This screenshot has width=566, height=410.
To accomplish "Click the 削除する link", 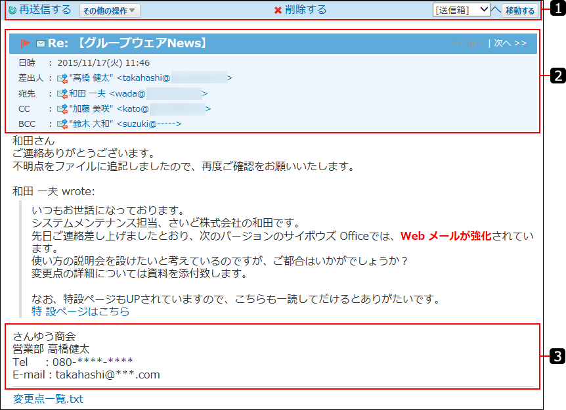I will [x=305, y=9].
